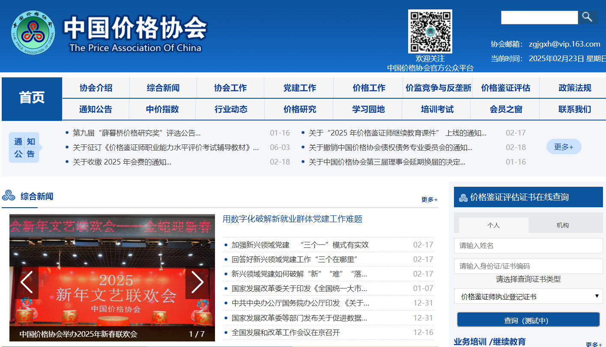Open the 通知公告 navigation item

tap(96, 109)
